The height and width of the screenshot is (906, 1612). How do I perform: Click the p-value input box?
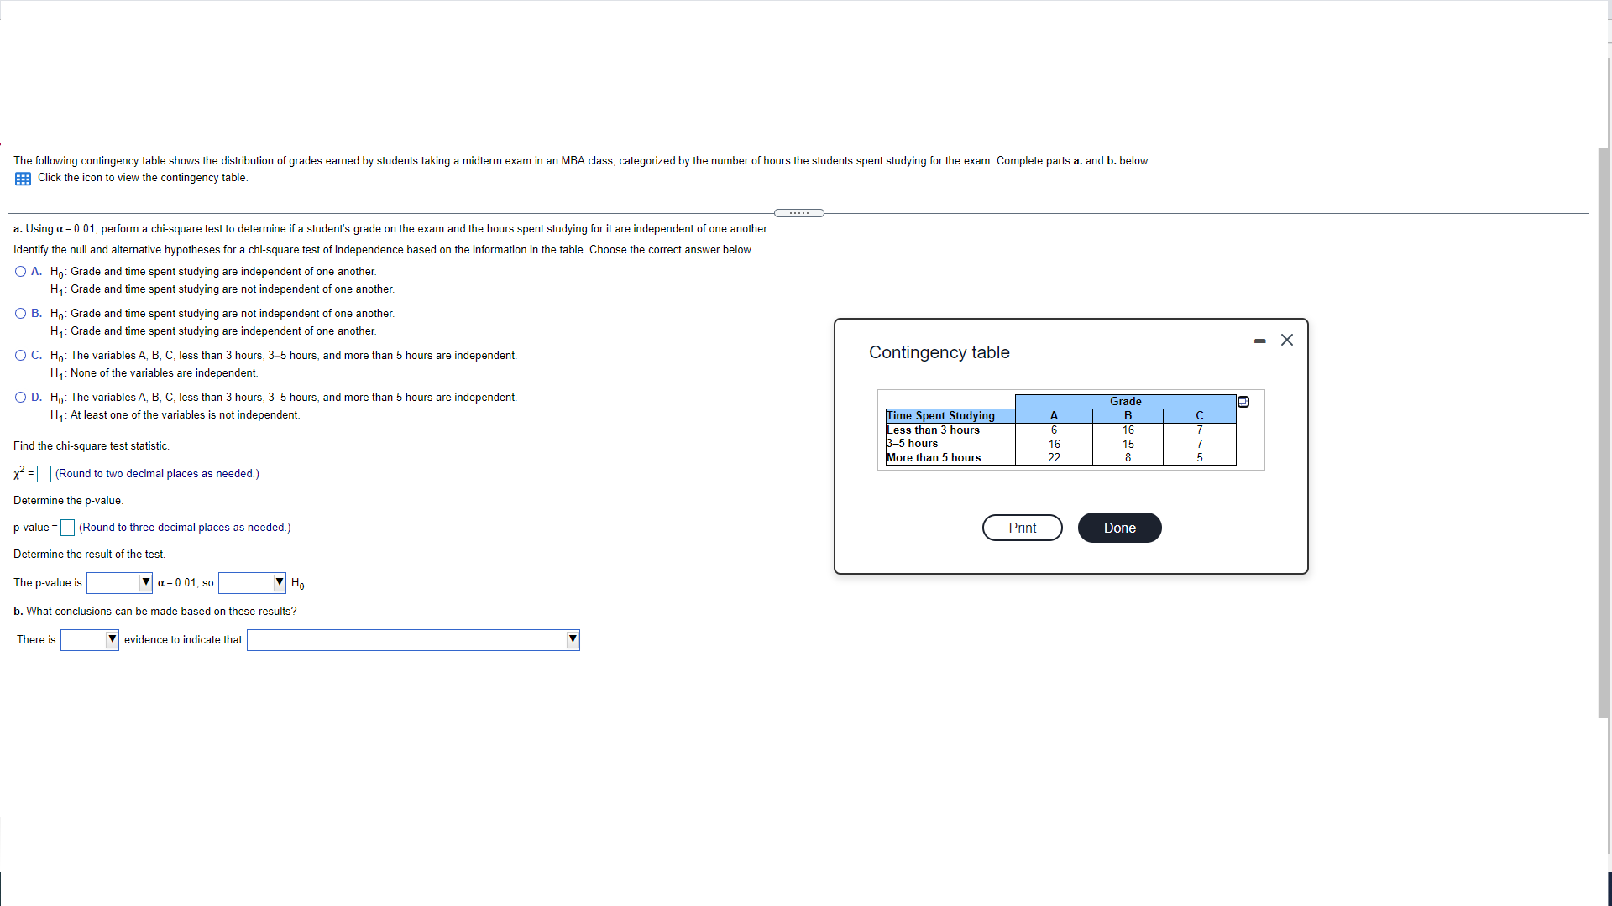pos(68,528)
